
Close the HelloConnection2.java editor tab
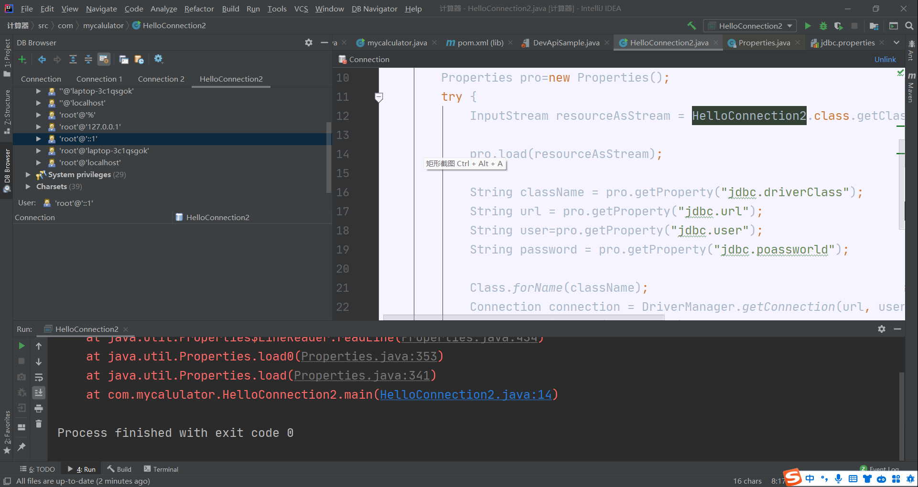click(715, 42)
